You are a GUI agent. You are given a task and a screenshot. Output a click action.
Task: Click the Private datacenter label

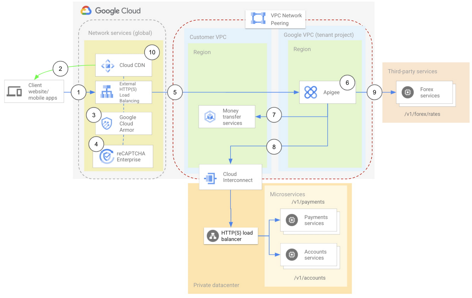[216, 285]
